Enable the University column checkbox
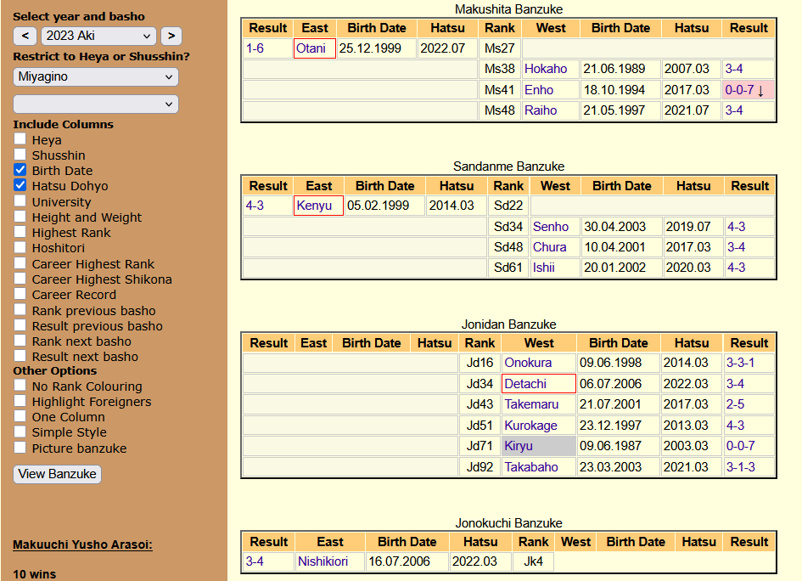This screenshot has width=802, height=581. 20,200
